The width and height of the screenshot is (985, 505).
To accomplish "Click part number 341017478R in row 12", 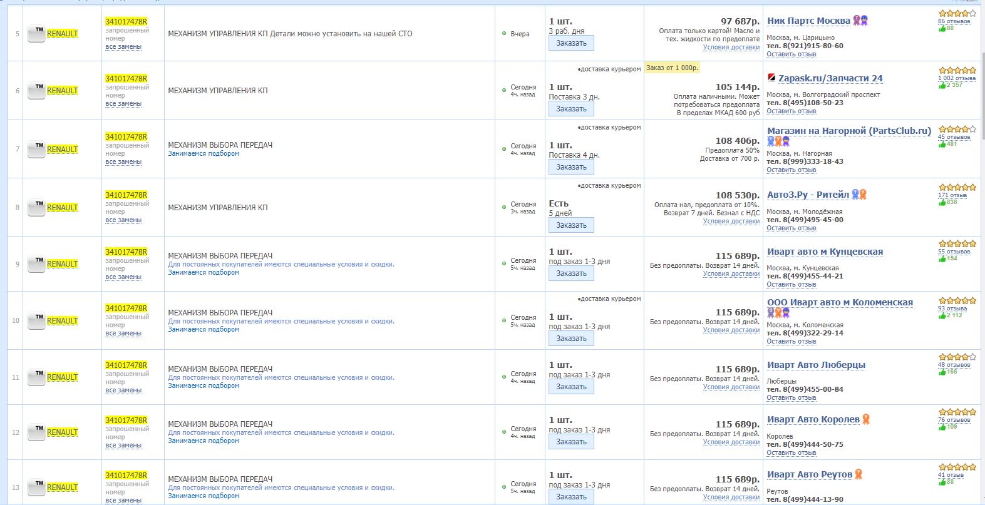I will [x=126, y=421].
